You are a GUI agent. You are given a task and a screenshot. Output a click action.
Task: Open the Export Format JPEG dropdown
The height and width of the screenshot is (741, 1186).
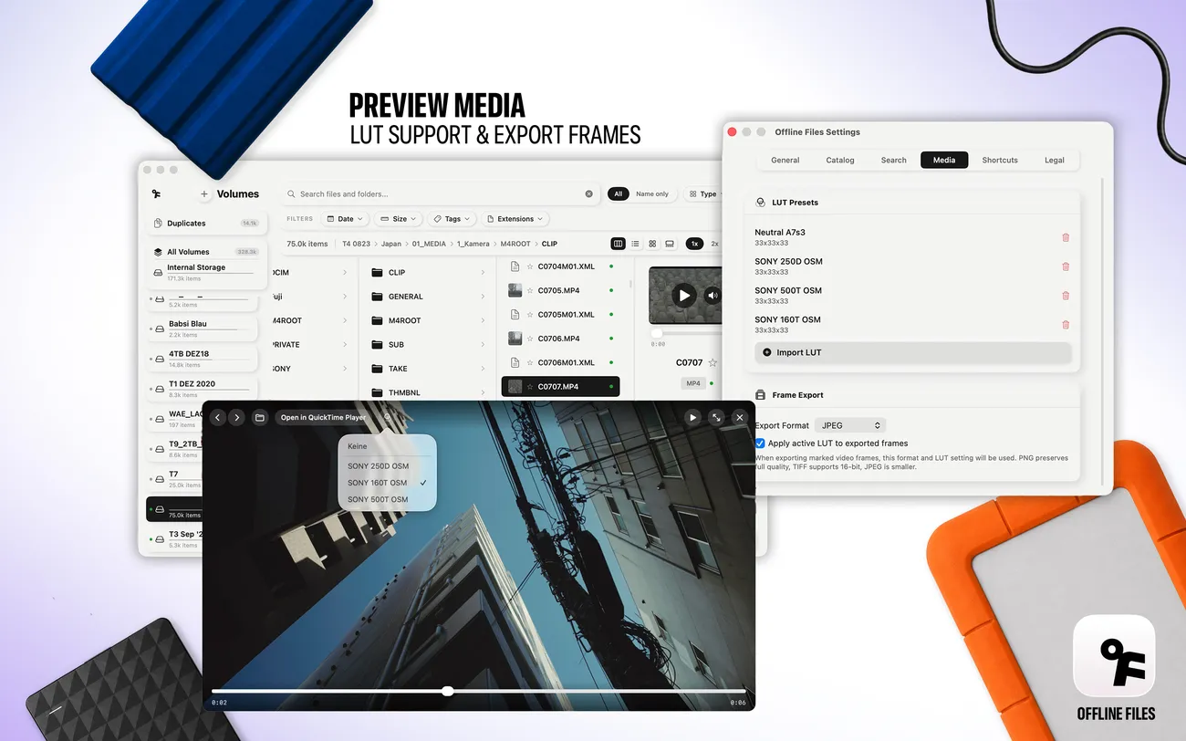point(850,425)
